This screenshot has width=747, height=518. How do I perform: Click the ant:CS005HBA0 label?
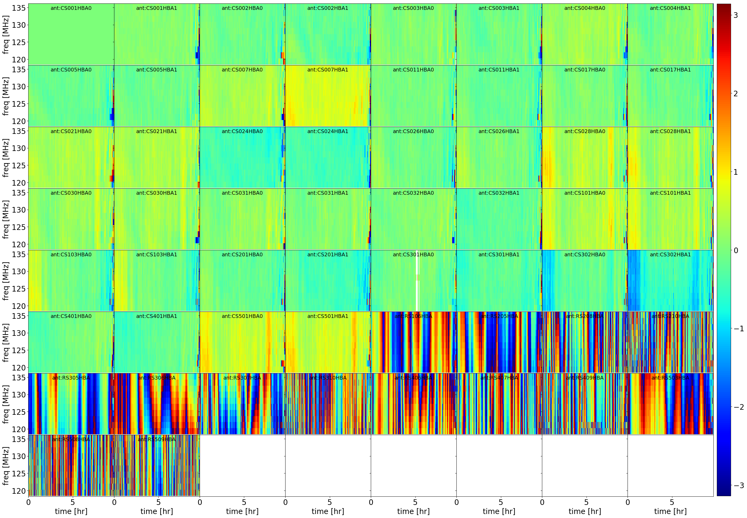click(x=71, y=70)
